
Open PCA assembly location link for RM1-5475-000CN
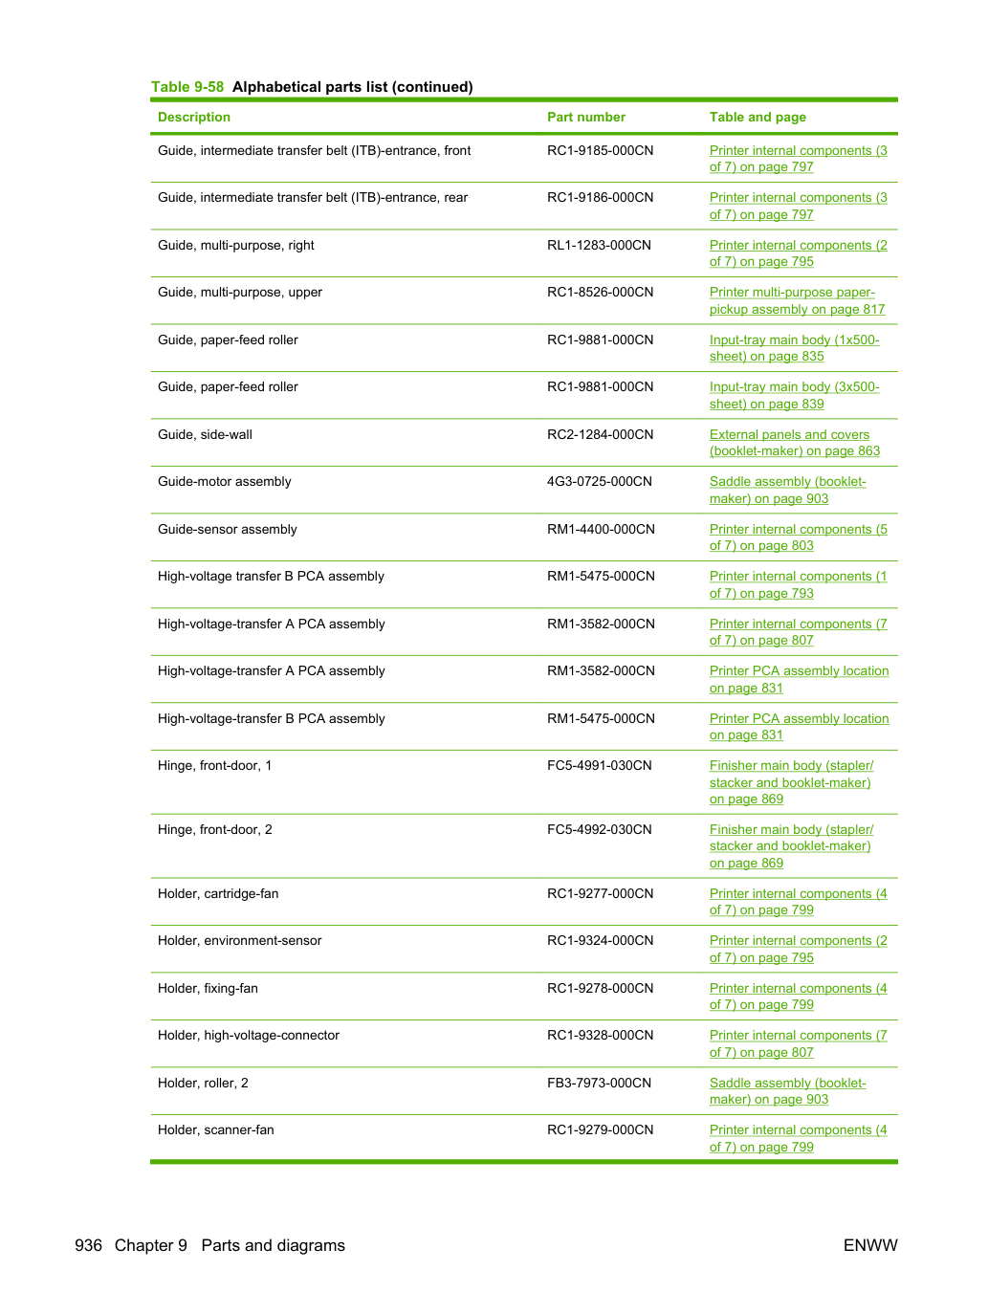(800, 727)
